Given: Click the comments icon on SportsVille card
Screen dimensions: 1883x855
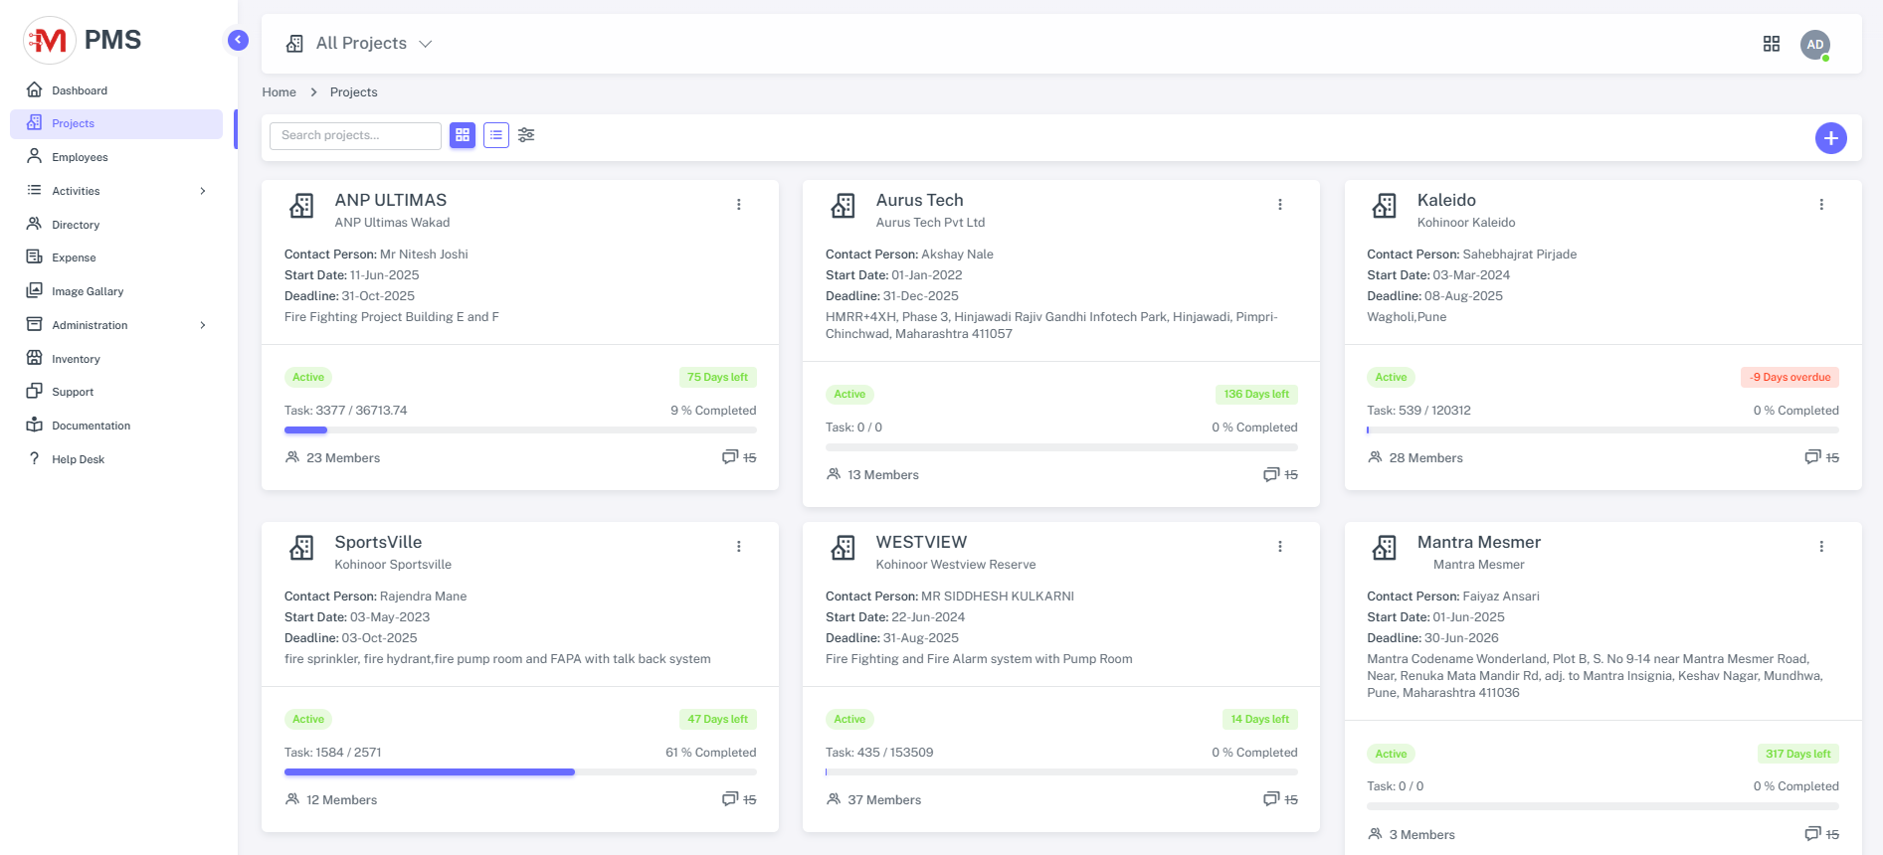Looking at the screenshot, I should point(730,799).
